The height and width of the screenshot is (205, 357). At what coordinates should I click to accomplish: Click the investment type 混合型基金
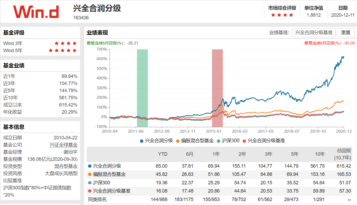click(x=66, y=166)
